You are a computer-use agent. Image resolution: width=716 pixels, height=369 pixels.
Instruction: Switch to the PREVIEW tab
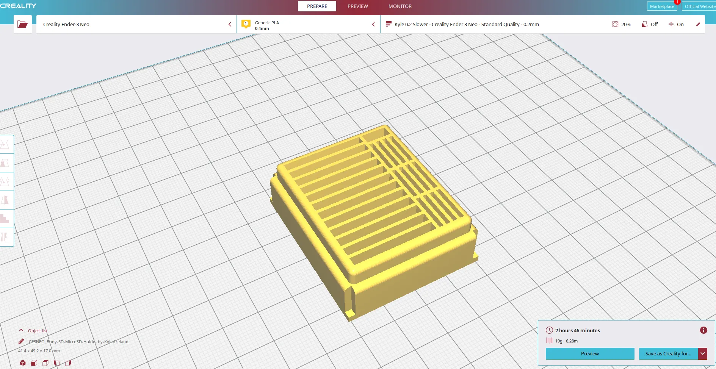tap(357, 6)
